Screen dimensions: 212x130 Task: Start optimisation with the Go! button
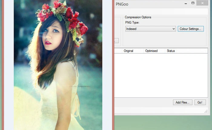[200, 102]
